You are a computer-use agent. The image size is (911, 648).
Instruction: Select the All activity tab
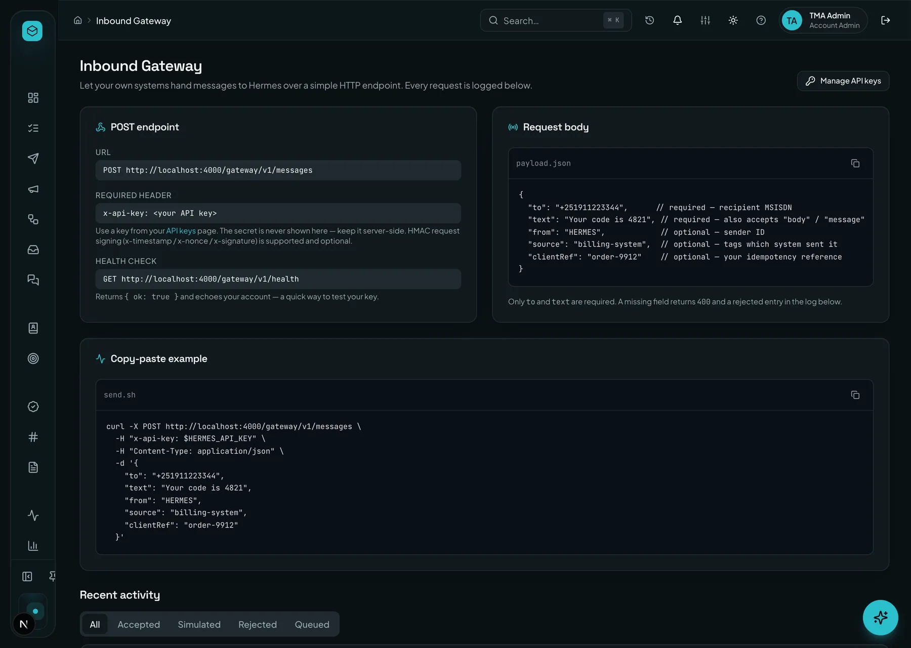click(95, 625)
